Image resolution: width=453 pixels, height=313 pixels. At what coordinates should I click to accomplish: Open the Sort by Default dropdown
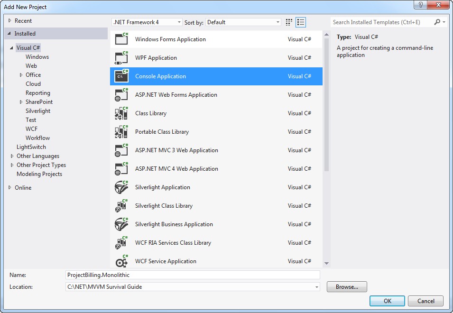pos(243,22)
